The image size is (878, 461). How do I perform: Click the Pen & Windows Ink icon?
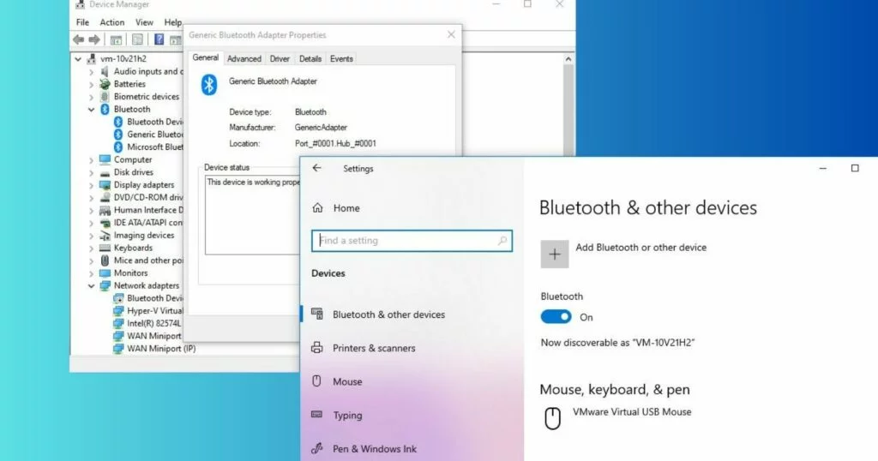[316, 449]
